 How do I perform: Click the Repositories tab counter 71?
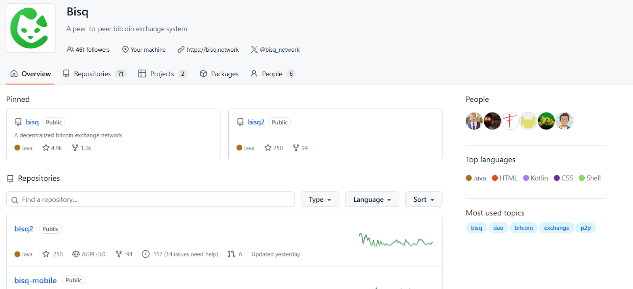[x=121, y=74]
